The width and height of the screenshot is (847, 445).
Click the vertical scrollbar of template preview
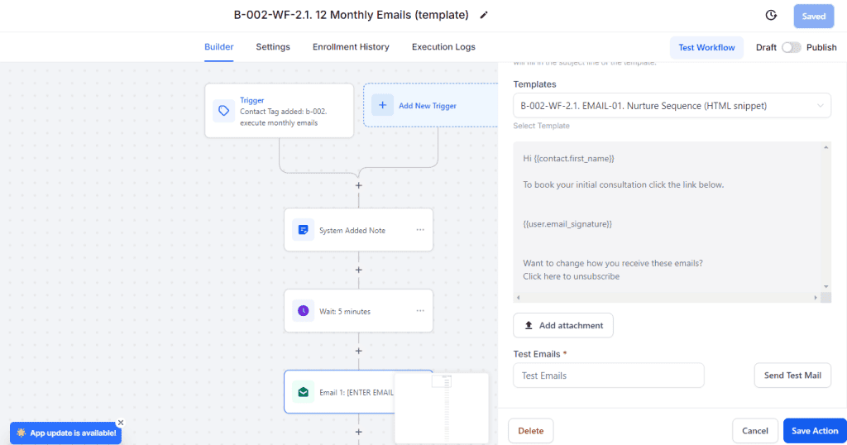826,217
